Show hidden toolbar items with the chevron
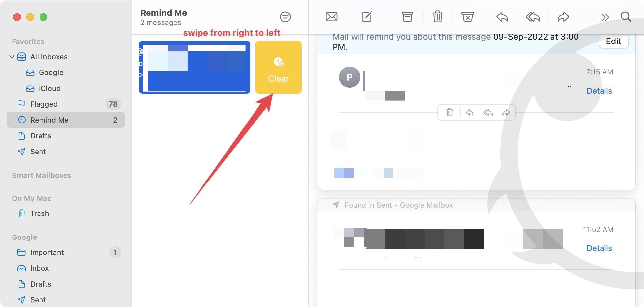Viewport: 644px width, 307px height. tap(605, 17)
